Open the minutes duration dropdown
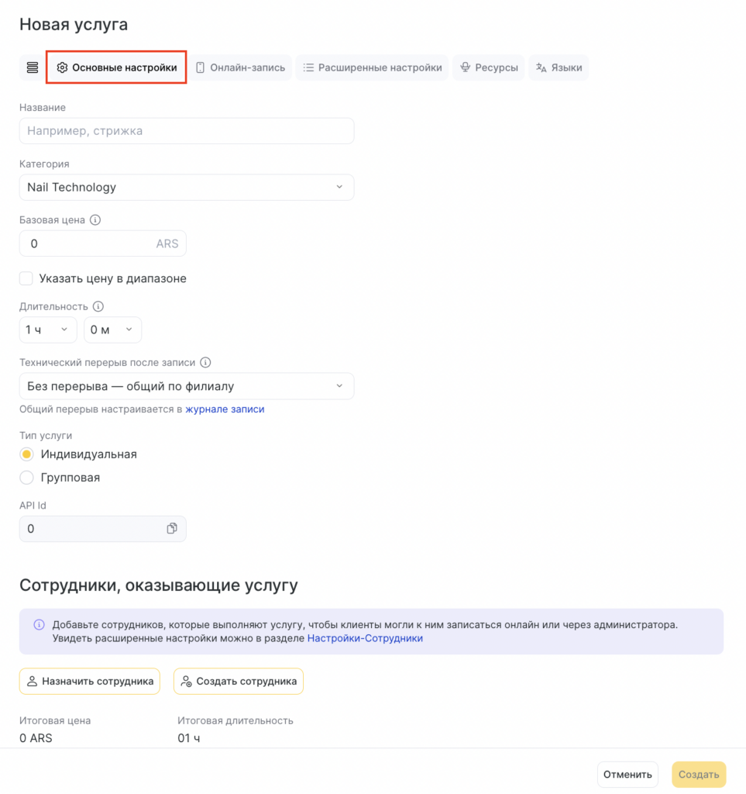The height and width of the screenshot is (794, 746). pyautogui.click(x=112, y=330)
